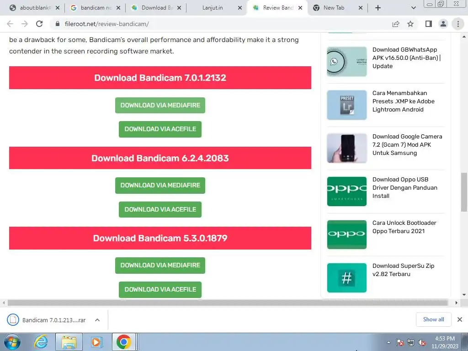Image resolution: width=468 pixels, height=351 pixels.
Task: Open Cara Menambahkan Presets .XMP link
Action: point(403,101)
